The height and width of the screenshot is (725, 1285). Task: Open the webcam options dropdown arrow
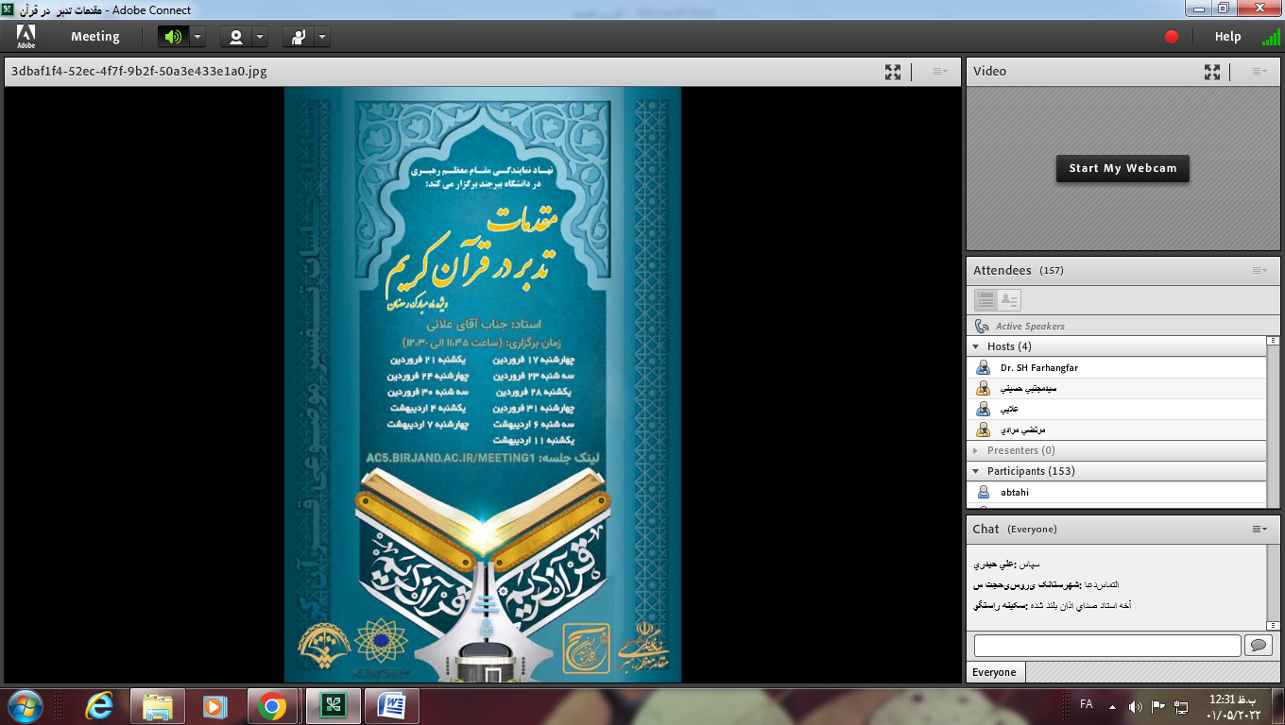[x=260, y=37]
